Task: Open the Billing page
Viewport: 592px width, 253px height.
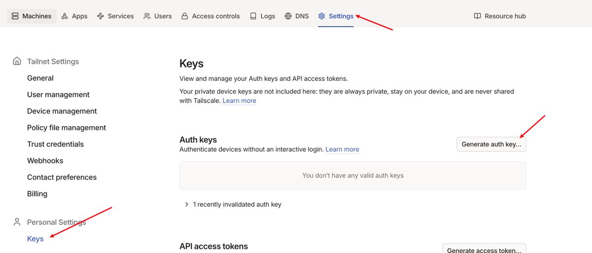Action: coord(37,194)
